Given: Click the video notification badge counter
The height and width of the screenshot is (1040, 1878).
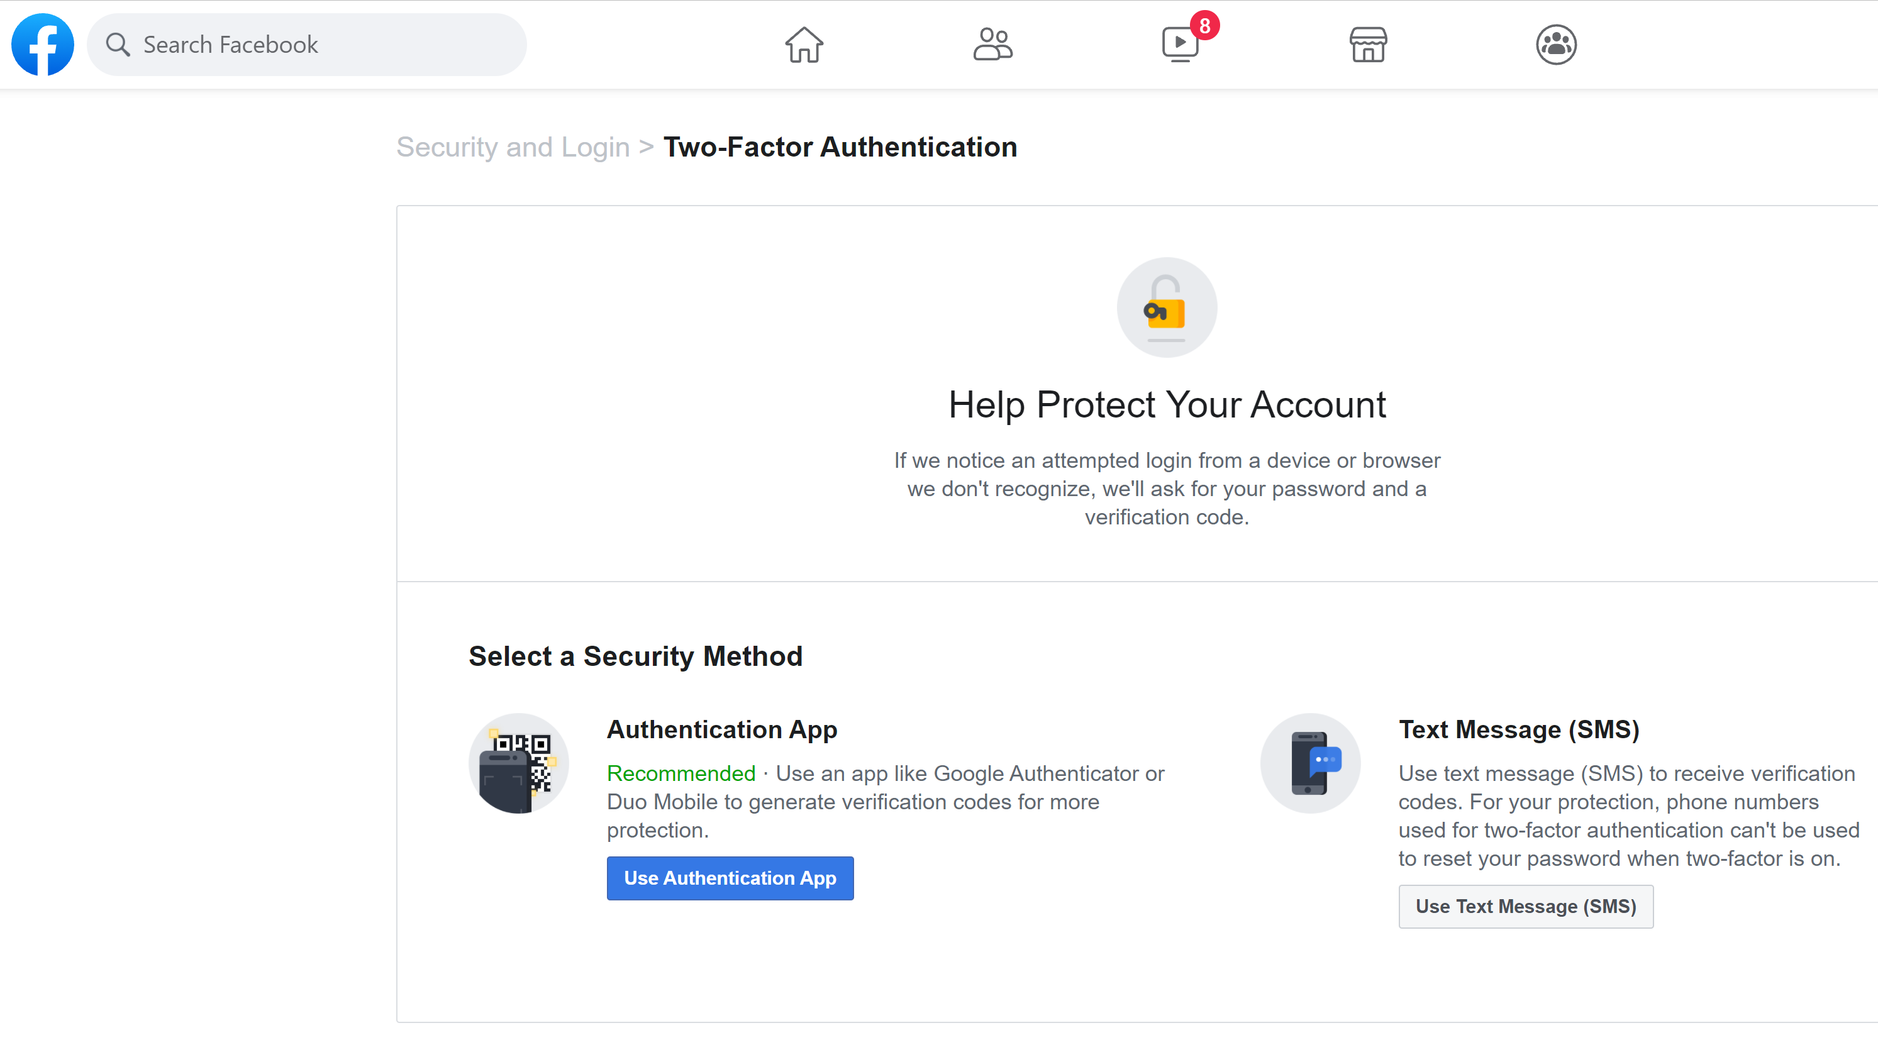Looking at the screenshot, I should point(1203,23).
